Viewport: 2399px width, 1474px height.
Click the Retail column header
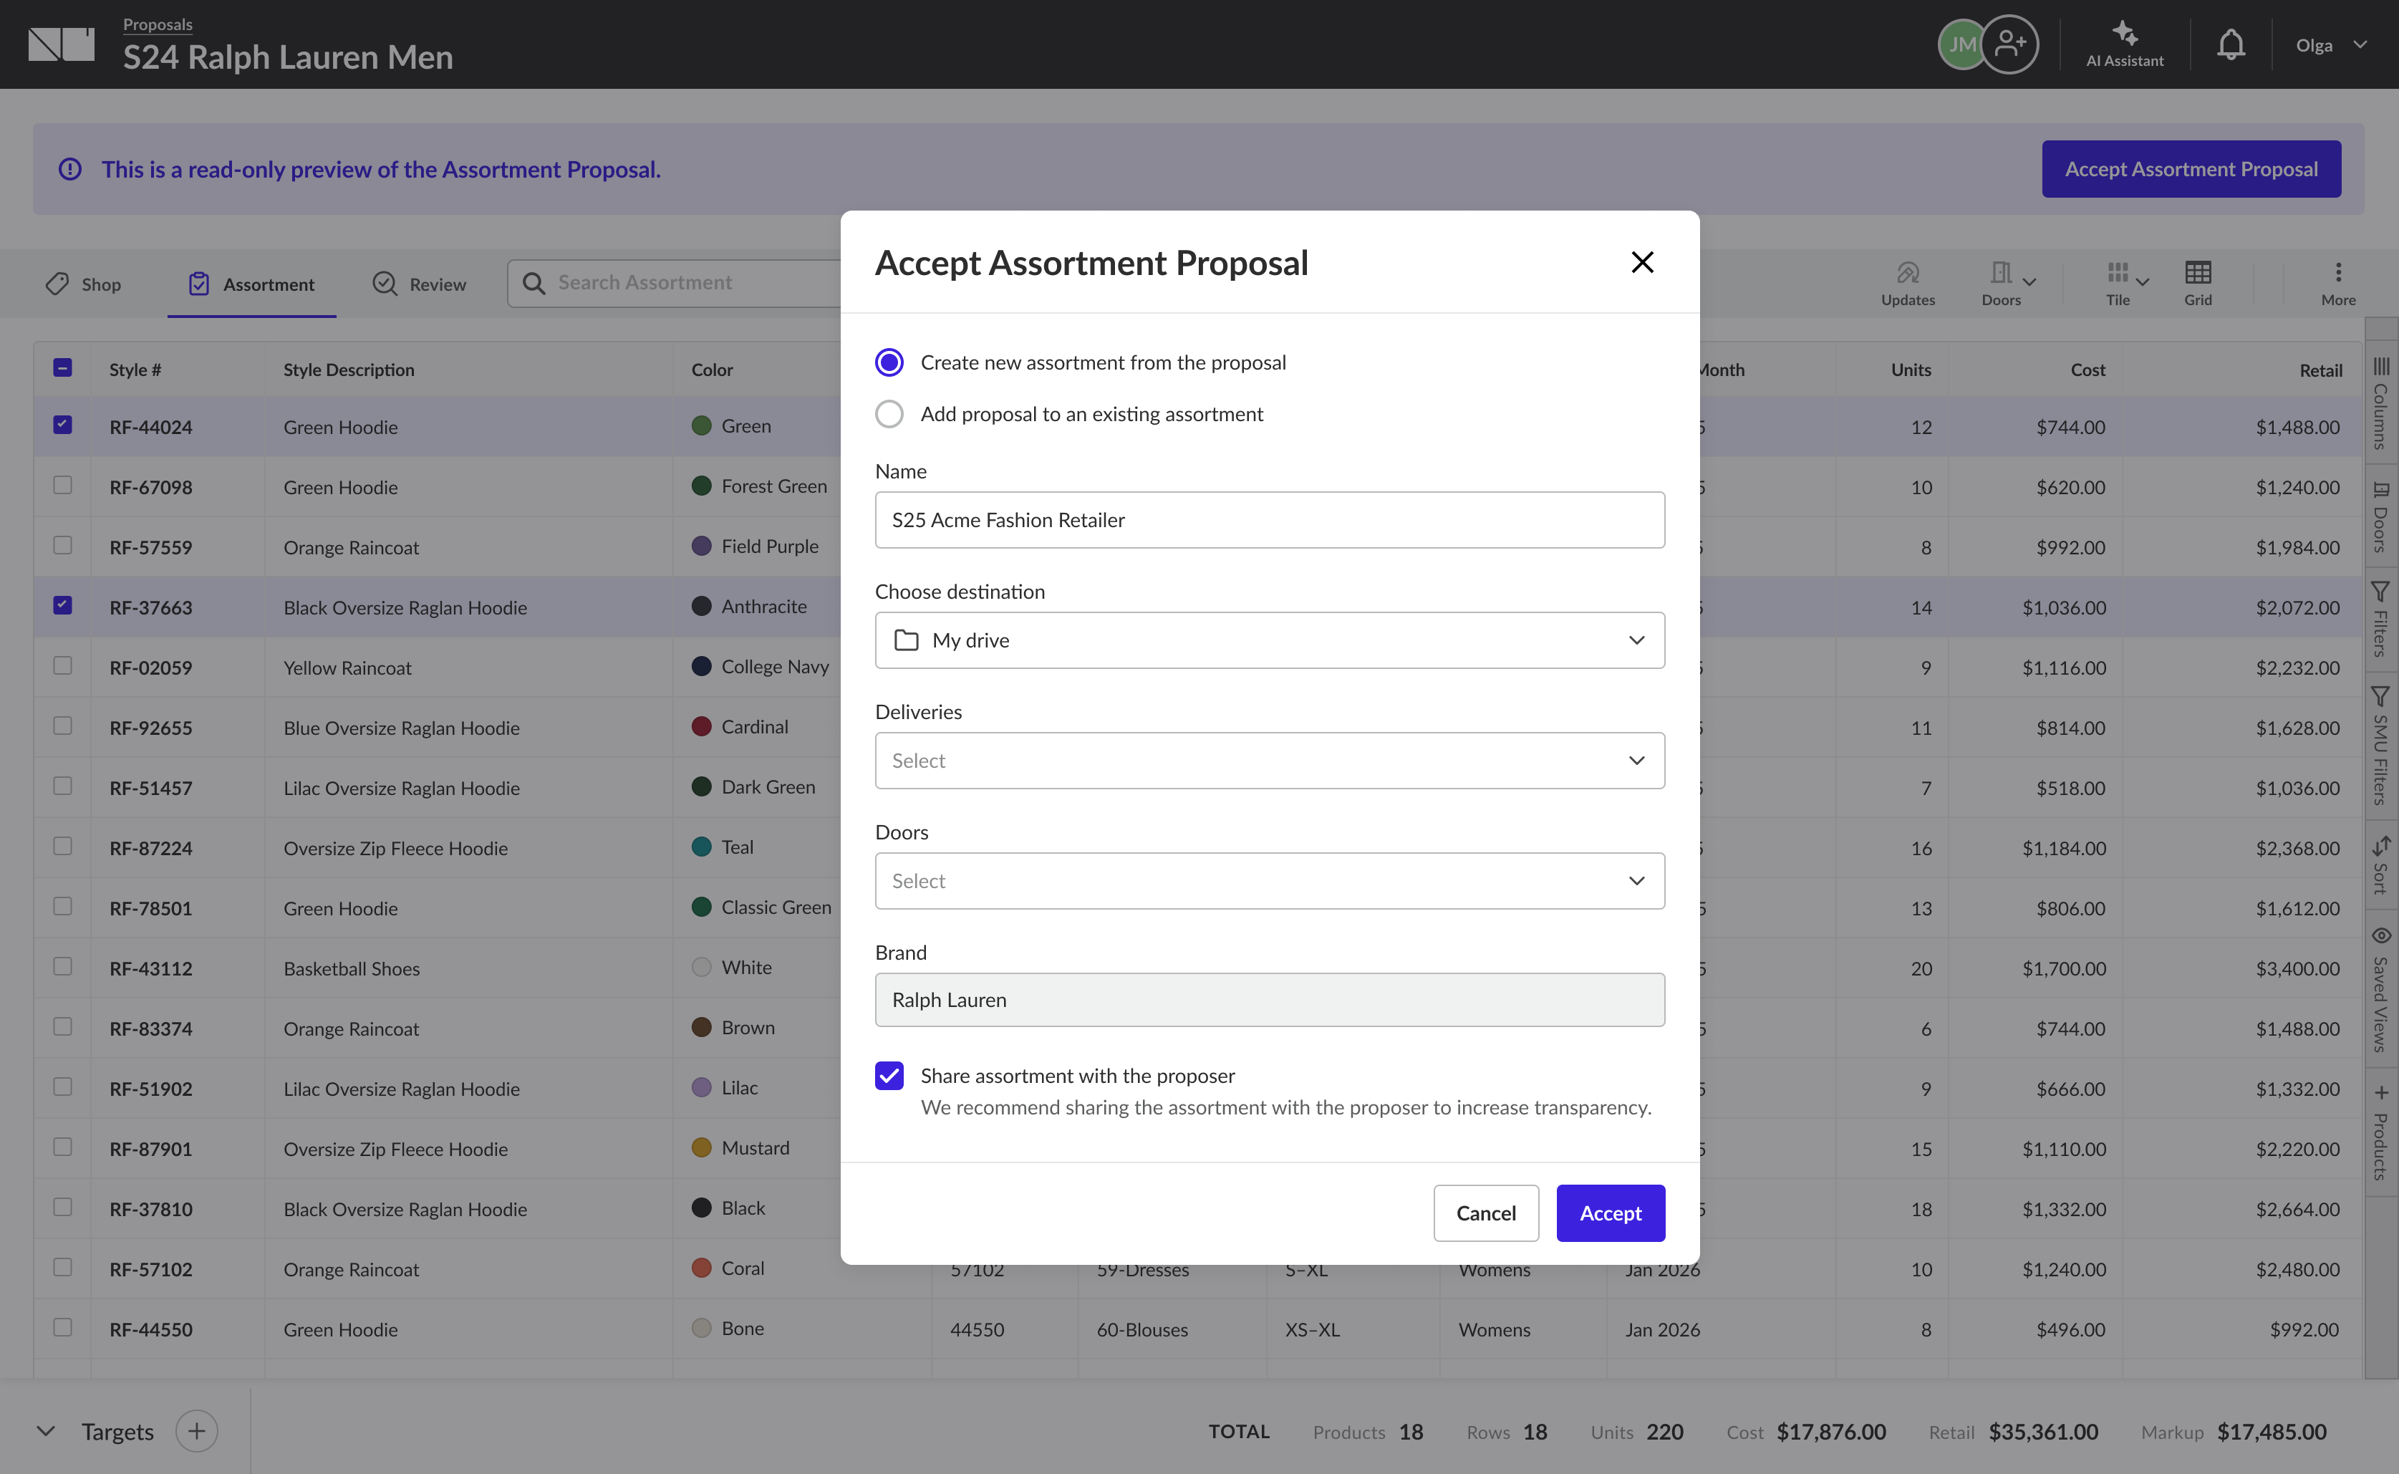tap(2321, 370)
